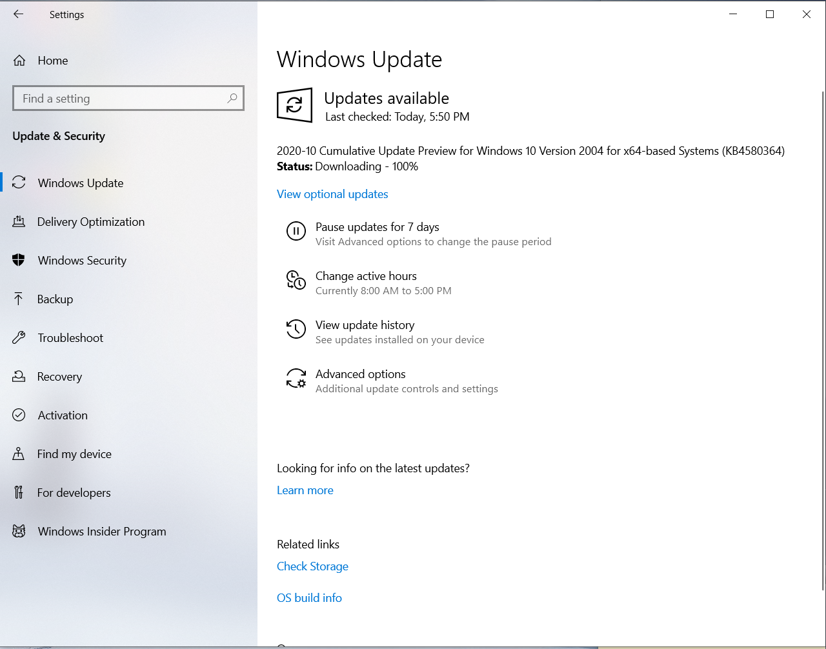Open the Troubleshoot section
Screen dimensions: 826x649
coord(70,338)
